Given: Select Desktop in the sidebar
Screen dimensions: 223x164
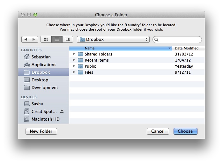Looking at the screenshot, I should [x=40, y=80].
